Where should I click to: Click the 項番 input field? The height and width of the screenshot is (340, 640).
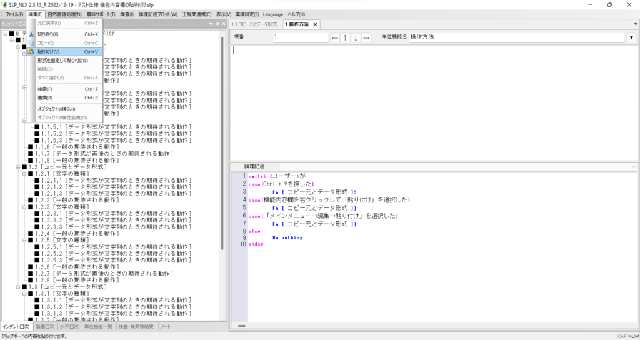pyautogui.click(x=301, y=37)
